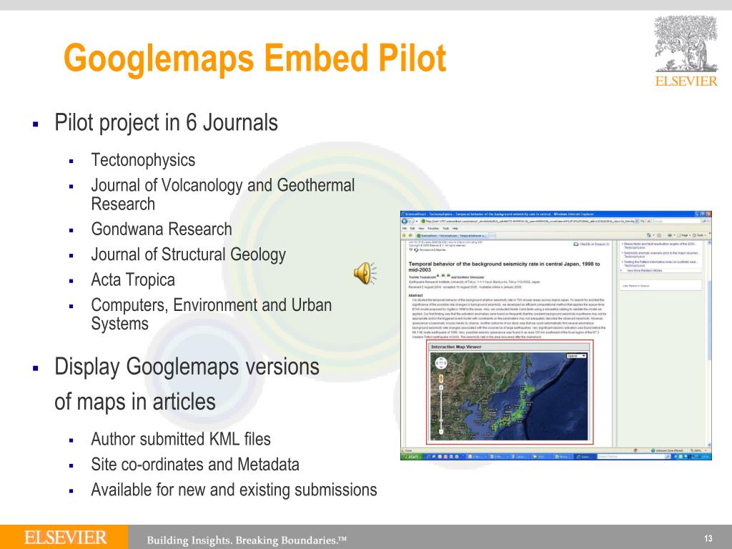The width and height of the screenshot is (732, 549).
Task: Open the View menu in the browser
Action: 421,228
